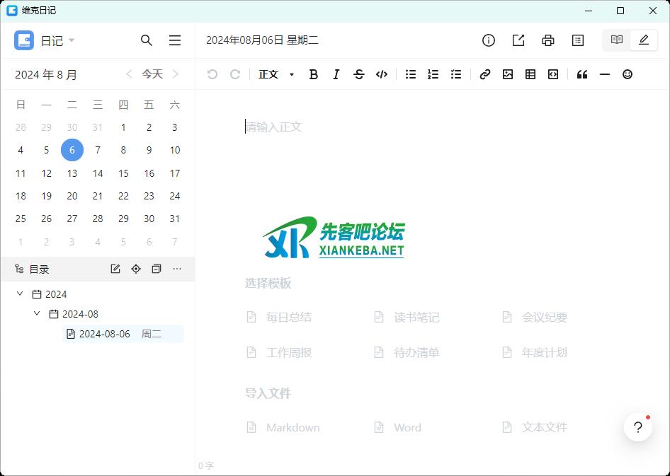Open the emoji picker
Viewport: 670px width, 476px height.
[x=628, y=74]
